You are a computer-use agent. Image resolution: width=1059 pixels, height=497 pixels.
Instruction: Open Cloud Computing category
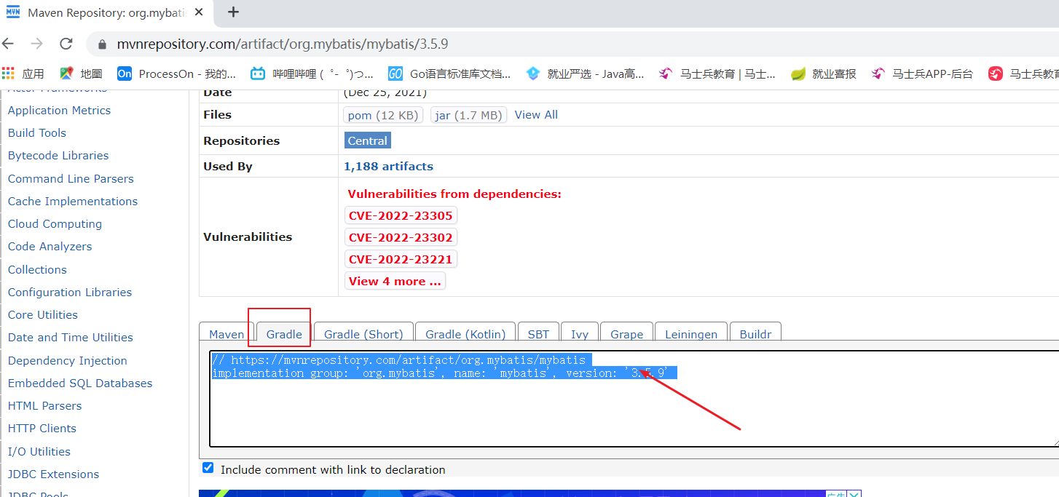pos(55,224)
